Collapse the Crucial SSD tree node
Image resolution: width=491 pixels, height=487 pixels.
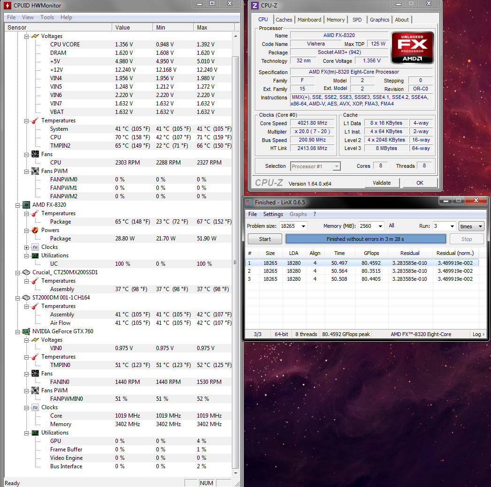click(18, 273)
